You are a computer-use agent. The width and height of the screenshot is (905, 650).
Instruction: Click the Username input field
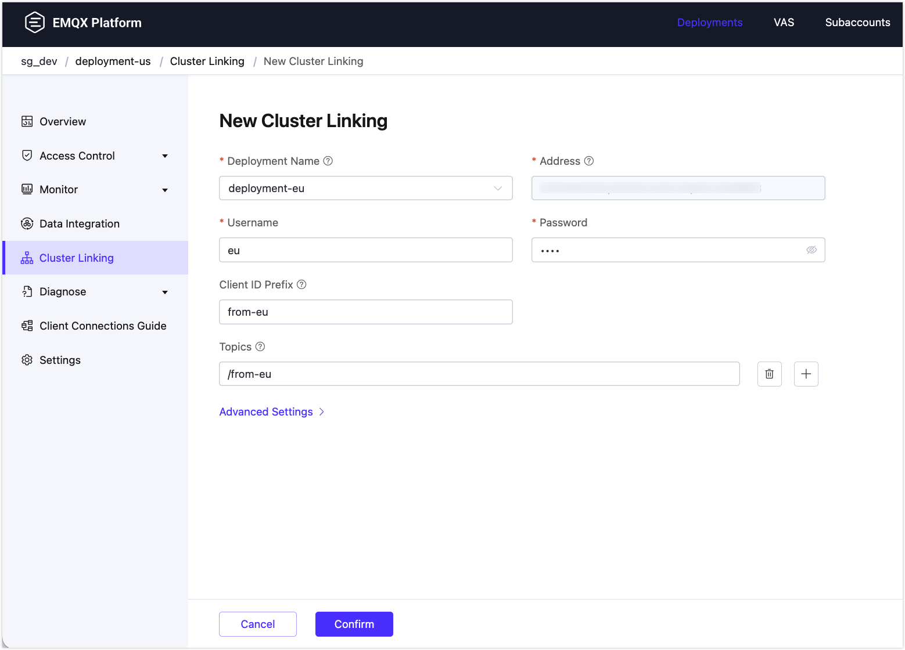click(366, 250)
